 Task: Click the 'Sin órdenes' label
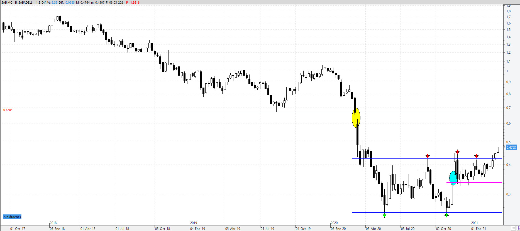point(12,217)
